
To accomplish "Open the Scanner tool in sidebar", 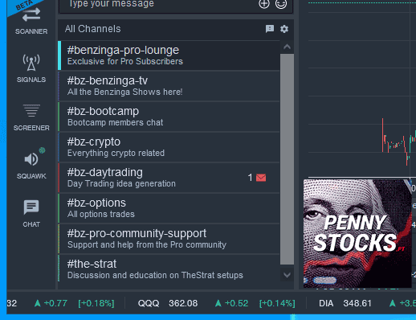I will coord(31,21).
